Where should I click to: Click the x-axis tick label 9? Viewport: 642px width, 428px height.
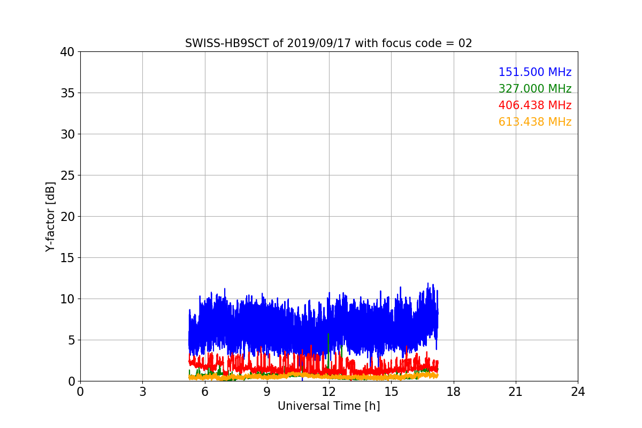point(267,392)
